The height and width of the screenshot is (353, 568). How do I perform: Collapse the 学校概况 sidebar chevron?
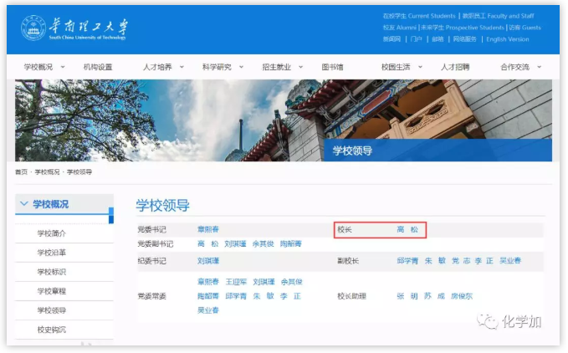pyautogui.click(x=24, y=204)
